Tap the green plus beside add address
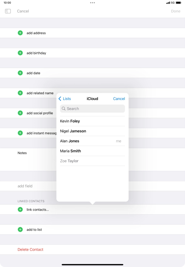This screenshot has height=267, width=185. click(x=20, y=33)
